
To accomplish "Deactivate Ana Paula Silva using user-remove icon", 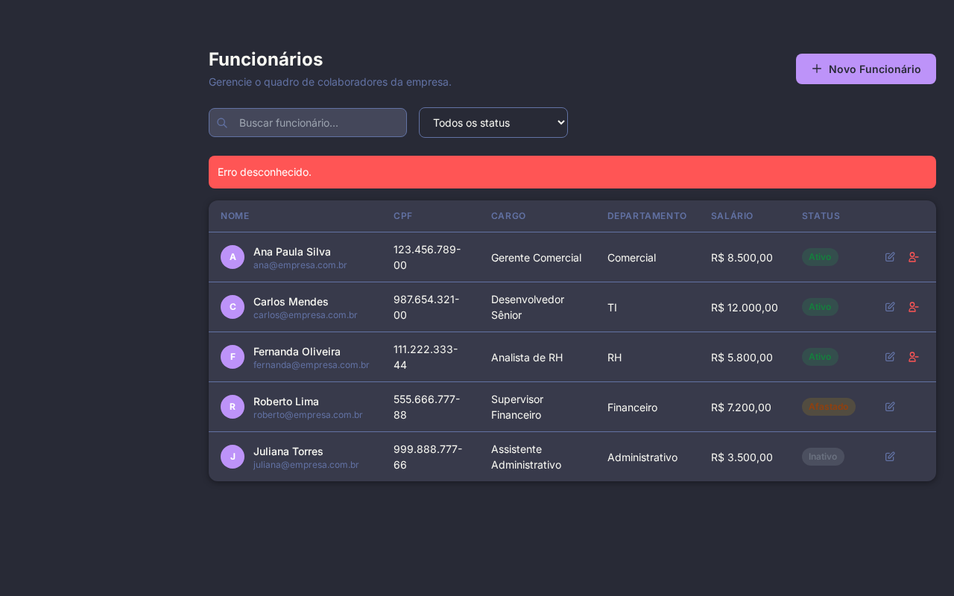I will tap(913, 257).
